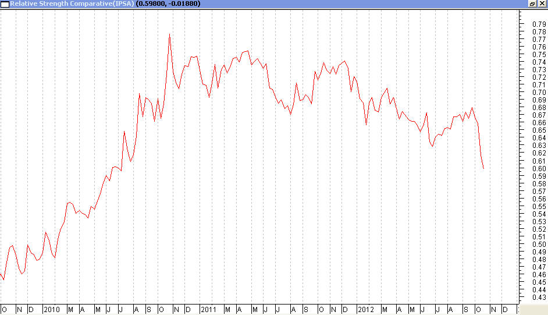
Task: Click the 0.56 price scale label
Action: (x=539, y=199)
